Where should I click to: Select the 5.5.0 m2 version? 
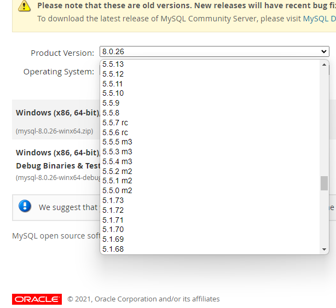coord(210,190)
